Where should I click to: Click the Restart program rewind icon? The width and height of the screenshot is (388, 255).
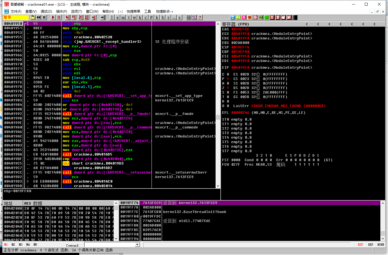pos(39,17)
